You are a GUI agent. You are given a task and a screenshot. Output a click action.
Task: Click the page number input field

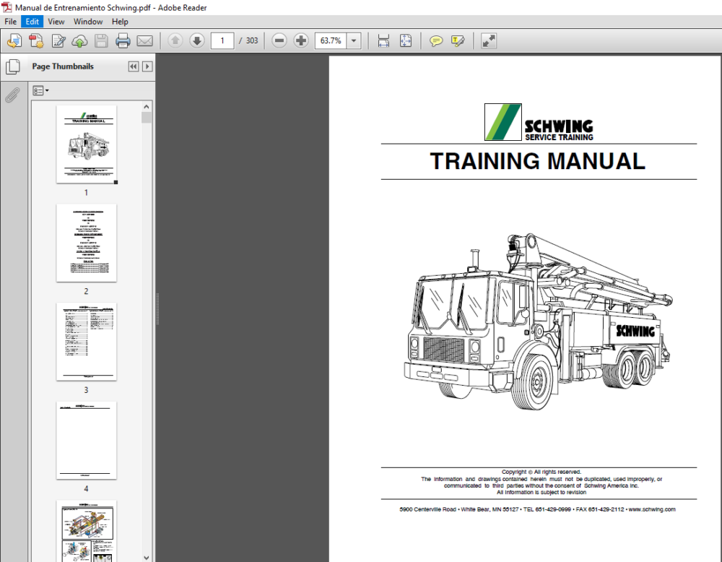(222, 40)
